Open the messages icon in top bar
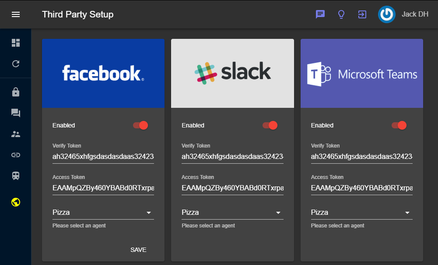This screenshot has height=265, width=438. pos(320,14)
